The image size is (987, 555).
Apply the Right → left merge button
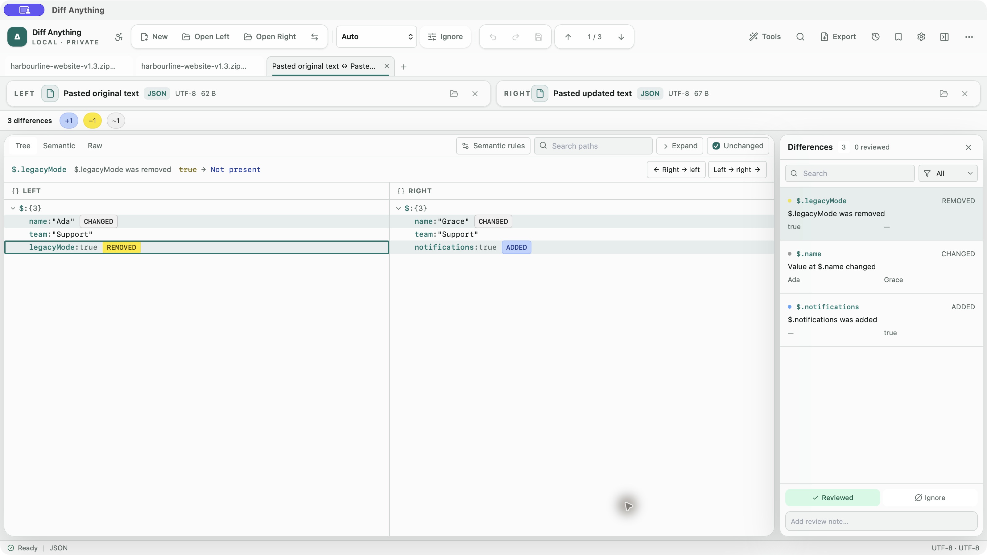click(676, 170)
